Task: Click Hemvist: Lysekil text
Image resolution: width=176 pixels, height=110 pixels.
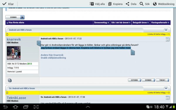Action: coord(14,72)
